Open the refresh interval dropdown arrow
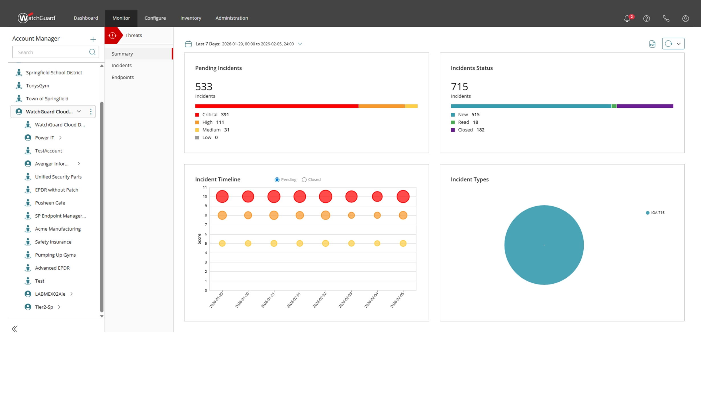 click(x=679, y=44)
